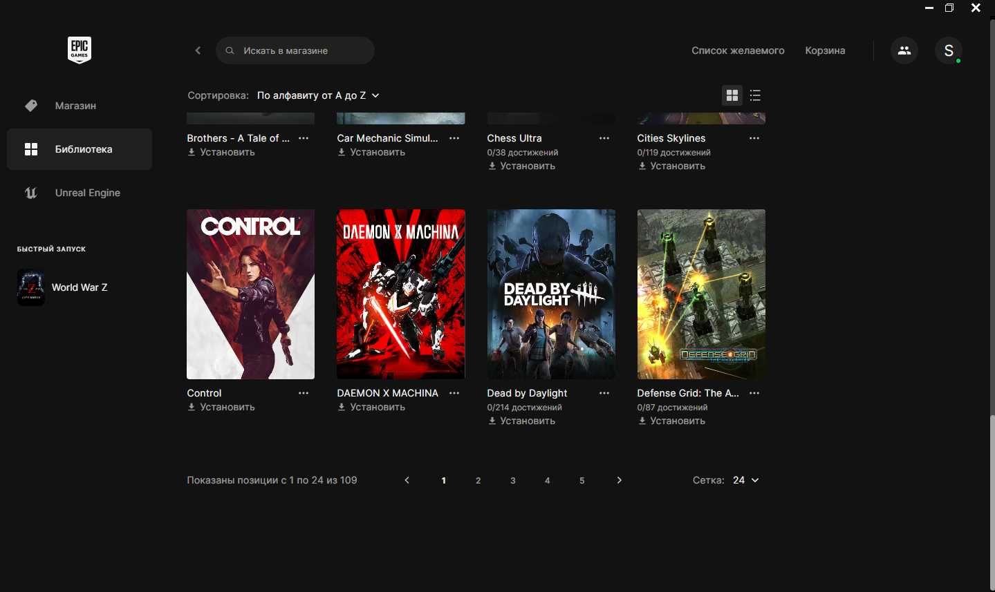Click the DAEMON X MACHINA cover art
Image resolution: width=995 pixels, height=592 pixels.
[401, 294]
